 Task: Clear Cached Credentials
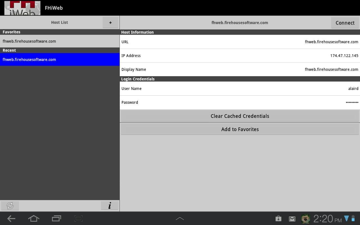click(240, 116)
